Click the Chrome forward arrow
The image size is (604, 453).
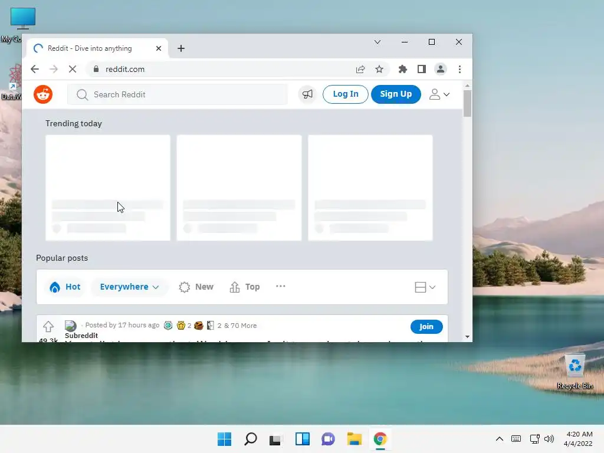point(54,70)
